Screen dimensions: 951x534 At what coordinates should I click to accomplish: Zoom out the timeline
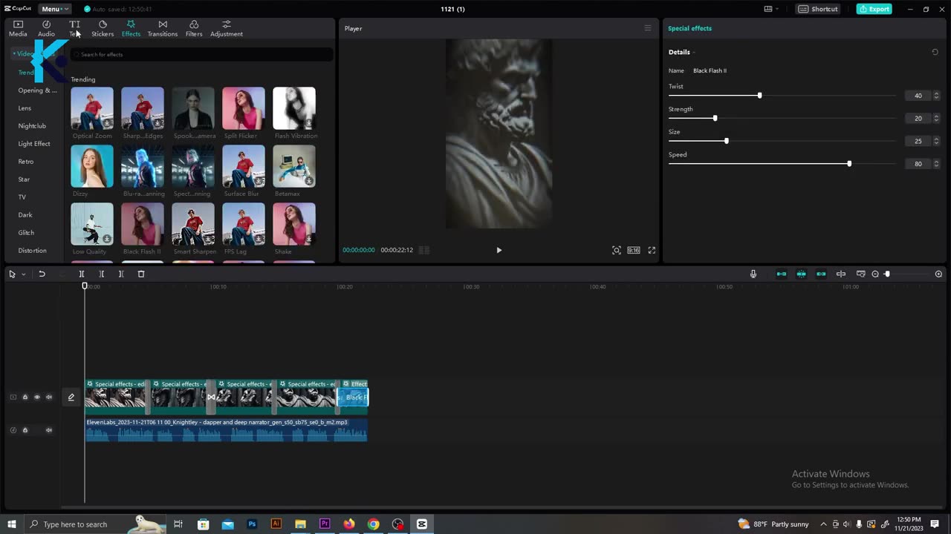point(875,274)
